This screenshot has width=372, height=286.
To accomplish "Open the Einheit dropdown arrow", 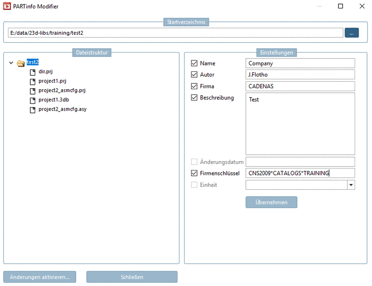I will 351,185.
